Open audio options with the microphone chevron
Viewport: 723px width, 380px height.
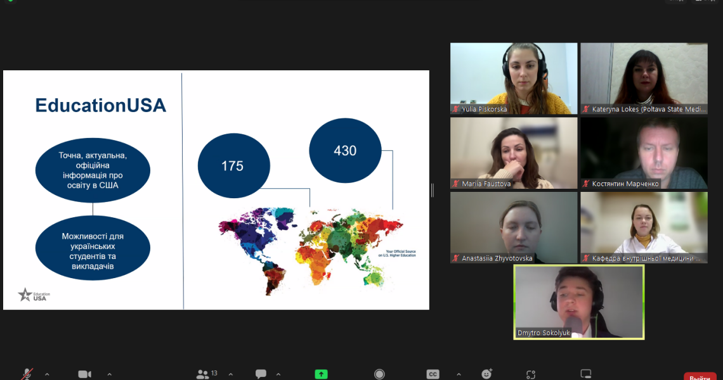point(47,372)
